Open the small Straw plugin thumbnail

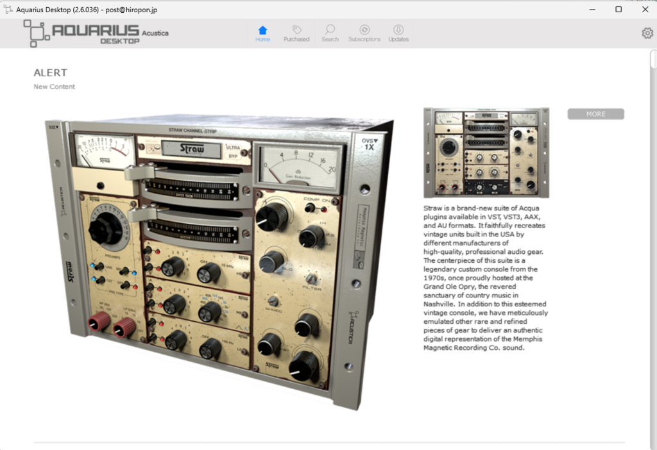pyautogui.click(x=486, y=153)
